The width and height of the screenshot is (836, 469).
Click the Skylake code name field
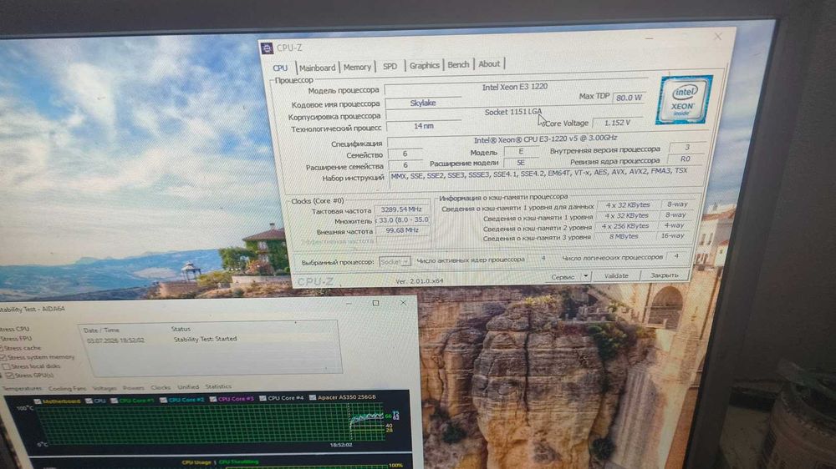pyautogui.click(x=423, y=103)
